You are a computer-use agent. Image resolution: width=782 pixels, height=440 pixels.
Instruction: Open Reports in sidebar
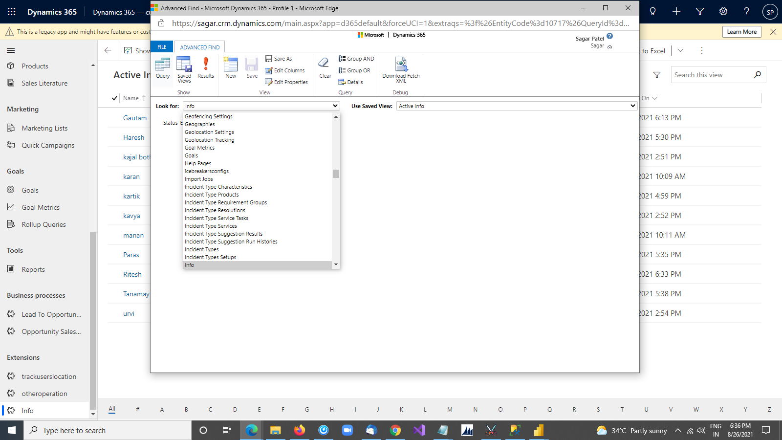(x=33, y=269)
